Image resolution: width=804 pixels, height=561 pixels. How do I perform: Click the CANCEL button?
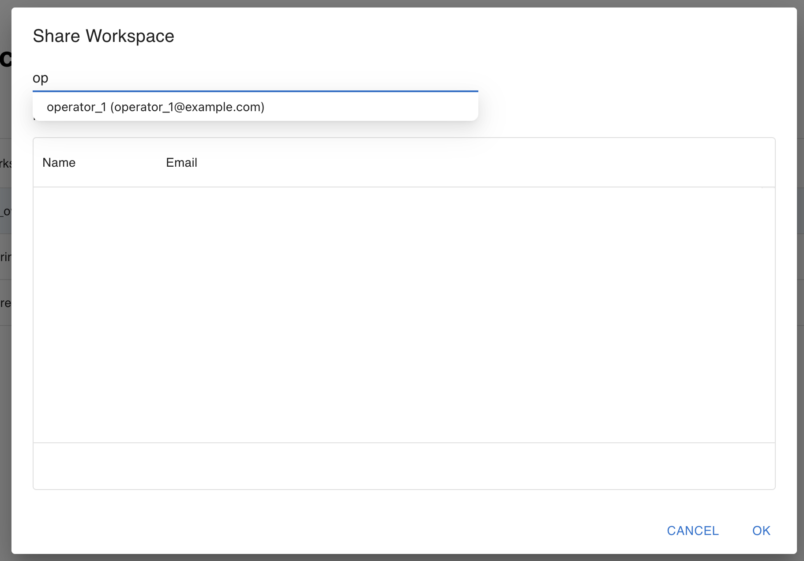pyautogui.click(x=692, y=531)
